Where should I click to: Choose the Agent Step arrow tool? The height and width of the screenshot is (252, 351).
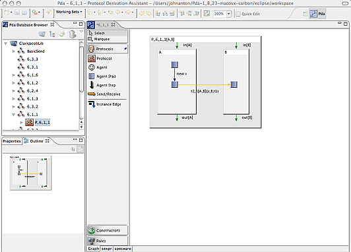[102, 85]
